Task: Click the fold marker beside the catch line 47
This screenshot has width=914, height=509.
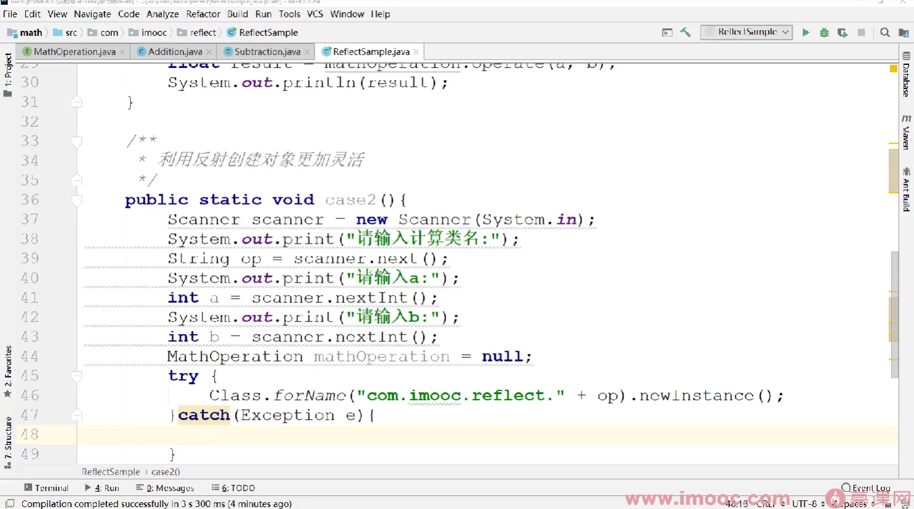Action: tap(77, 415)
